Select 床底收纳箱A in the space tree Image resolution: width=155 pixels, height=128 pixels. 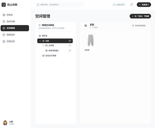[54, 50]
